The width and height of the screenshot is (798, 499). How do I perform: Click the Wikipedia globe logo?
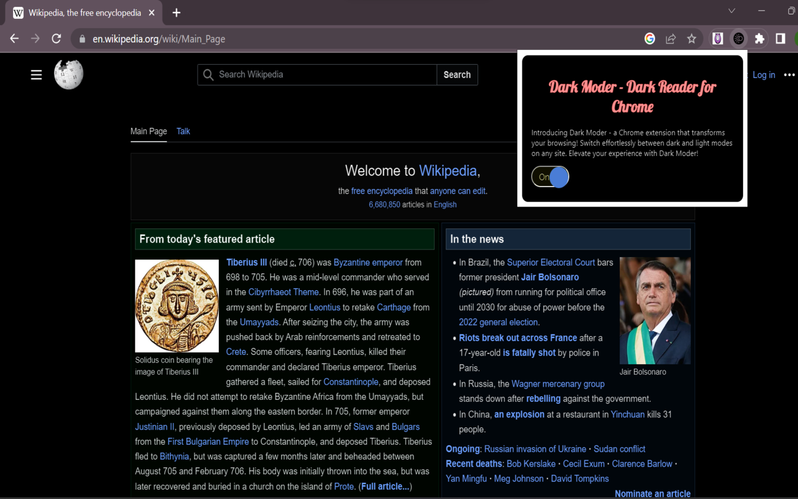click(x=69, y=74)
